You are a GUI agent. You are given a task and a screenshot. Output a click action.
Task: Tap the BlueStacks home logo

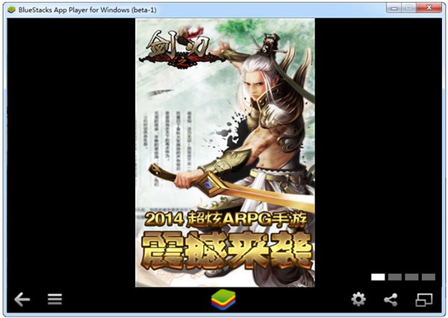(x=223, y=300)
